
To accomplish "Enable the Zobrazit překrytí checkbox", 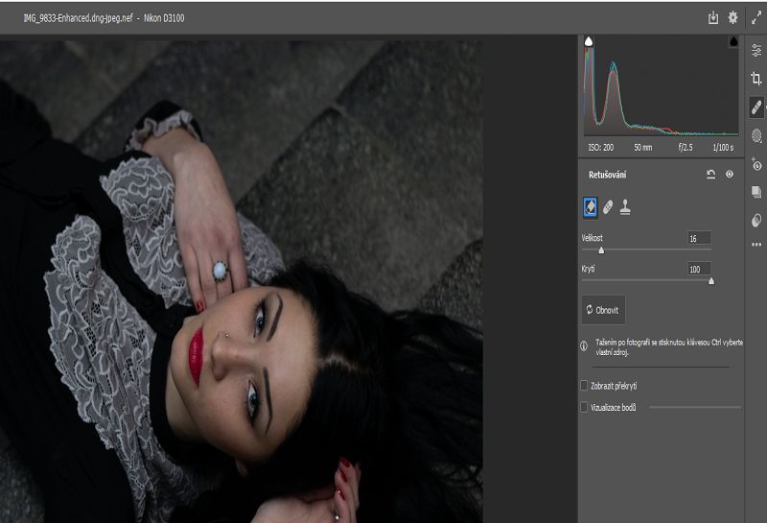I will click(x=585, y=386).
